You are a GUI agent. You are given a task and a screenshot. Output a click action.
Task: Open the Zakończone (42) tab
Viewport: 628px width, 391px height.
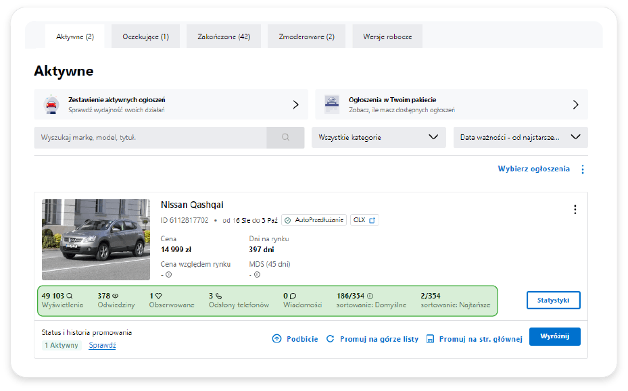point(223,36)
